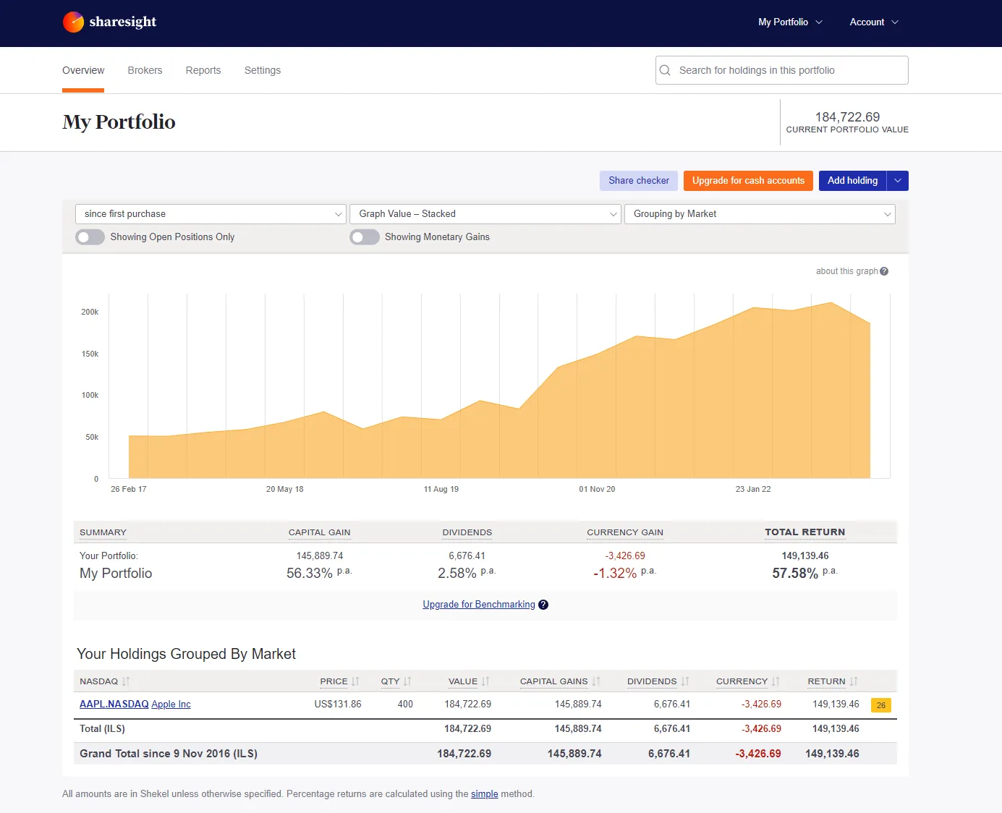1002x813 pixels.
Task: Enable Showing Monetary Gains
Action: [365, 237]
